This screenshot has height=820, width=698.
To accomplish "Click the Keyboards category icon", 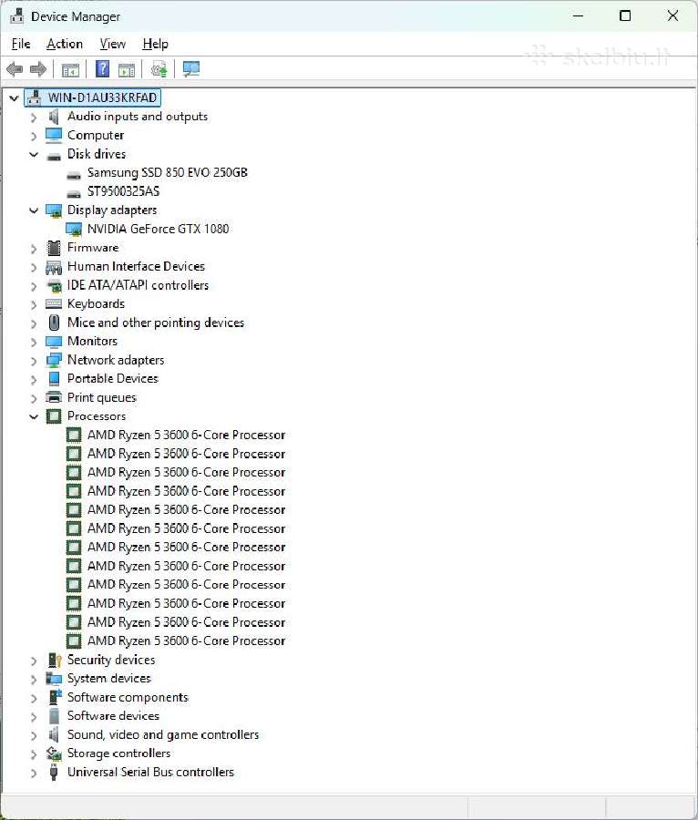I will coord(54,303).
